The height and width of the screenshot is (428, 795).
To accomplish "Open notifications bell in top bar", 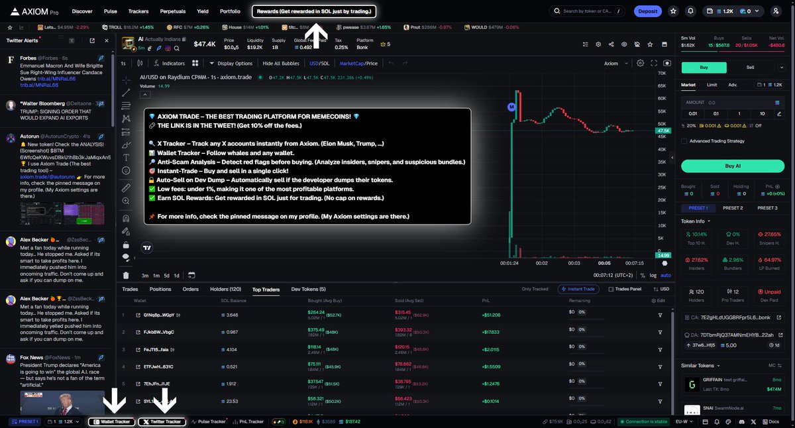I will [x=691, y=11].
